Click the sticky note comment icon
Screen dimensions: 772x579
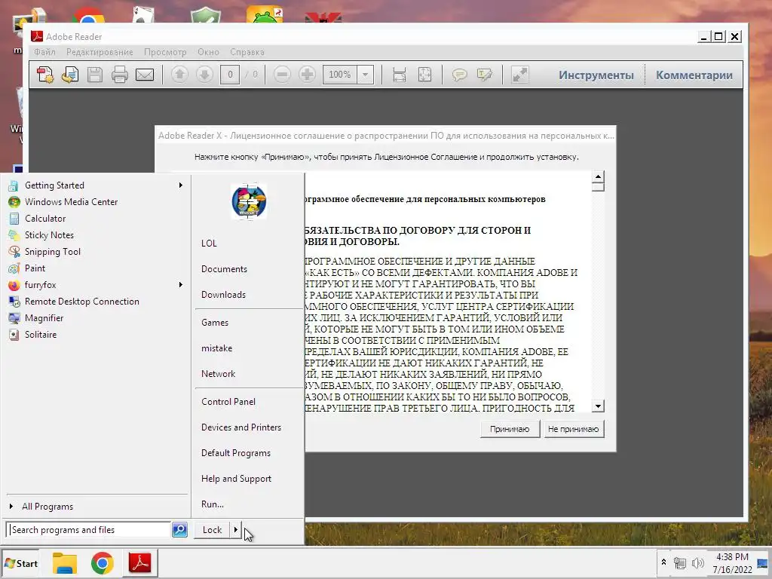(x=459, y=75)
